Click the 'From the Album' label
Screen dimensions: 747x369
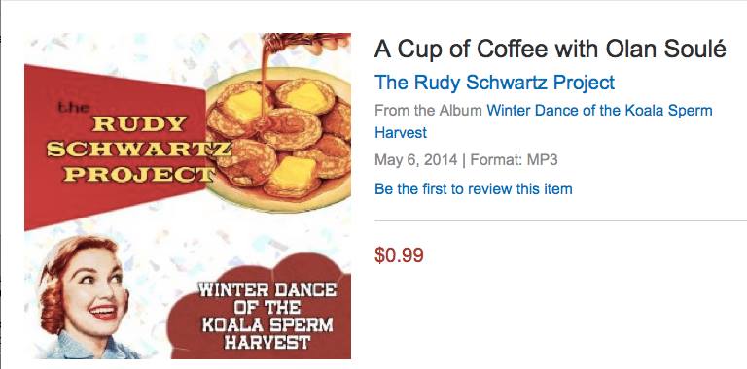point(428,111)
